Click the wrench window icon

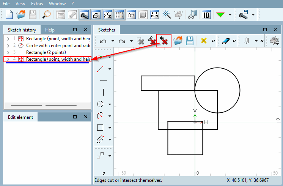[x=72, y=15]
